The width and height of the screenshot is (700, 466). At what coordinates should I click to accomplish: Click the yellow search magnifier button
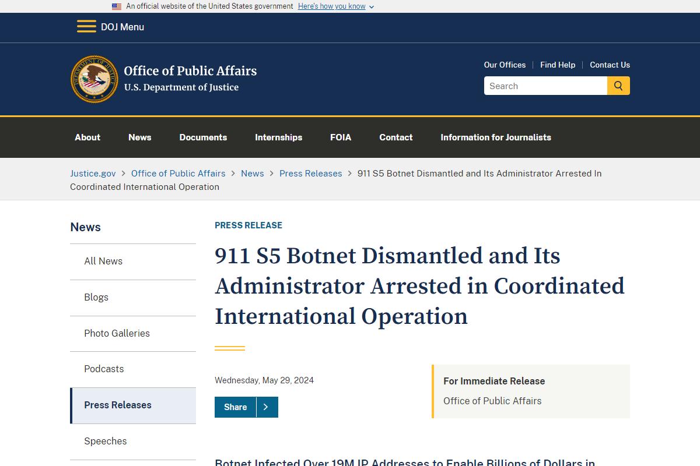(x=618, y=86)
